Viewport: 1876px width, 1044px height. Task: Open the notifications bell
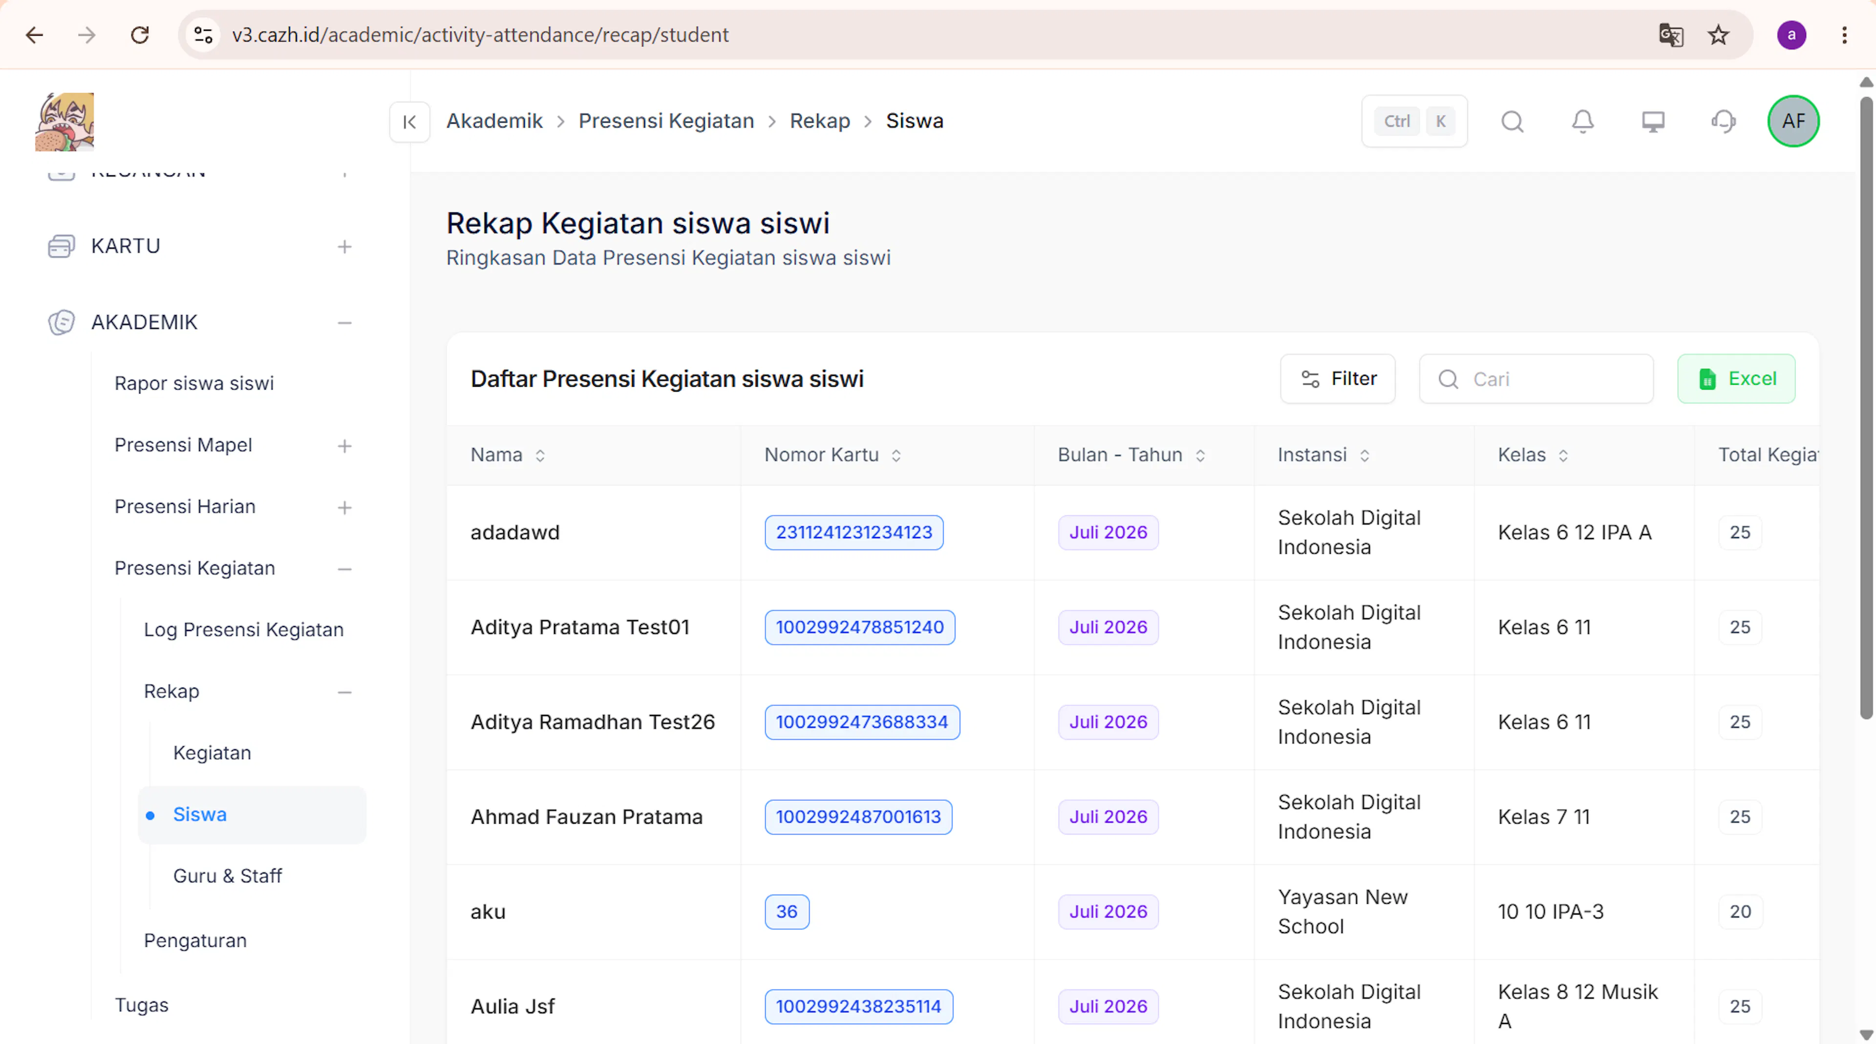(1582, 121)
